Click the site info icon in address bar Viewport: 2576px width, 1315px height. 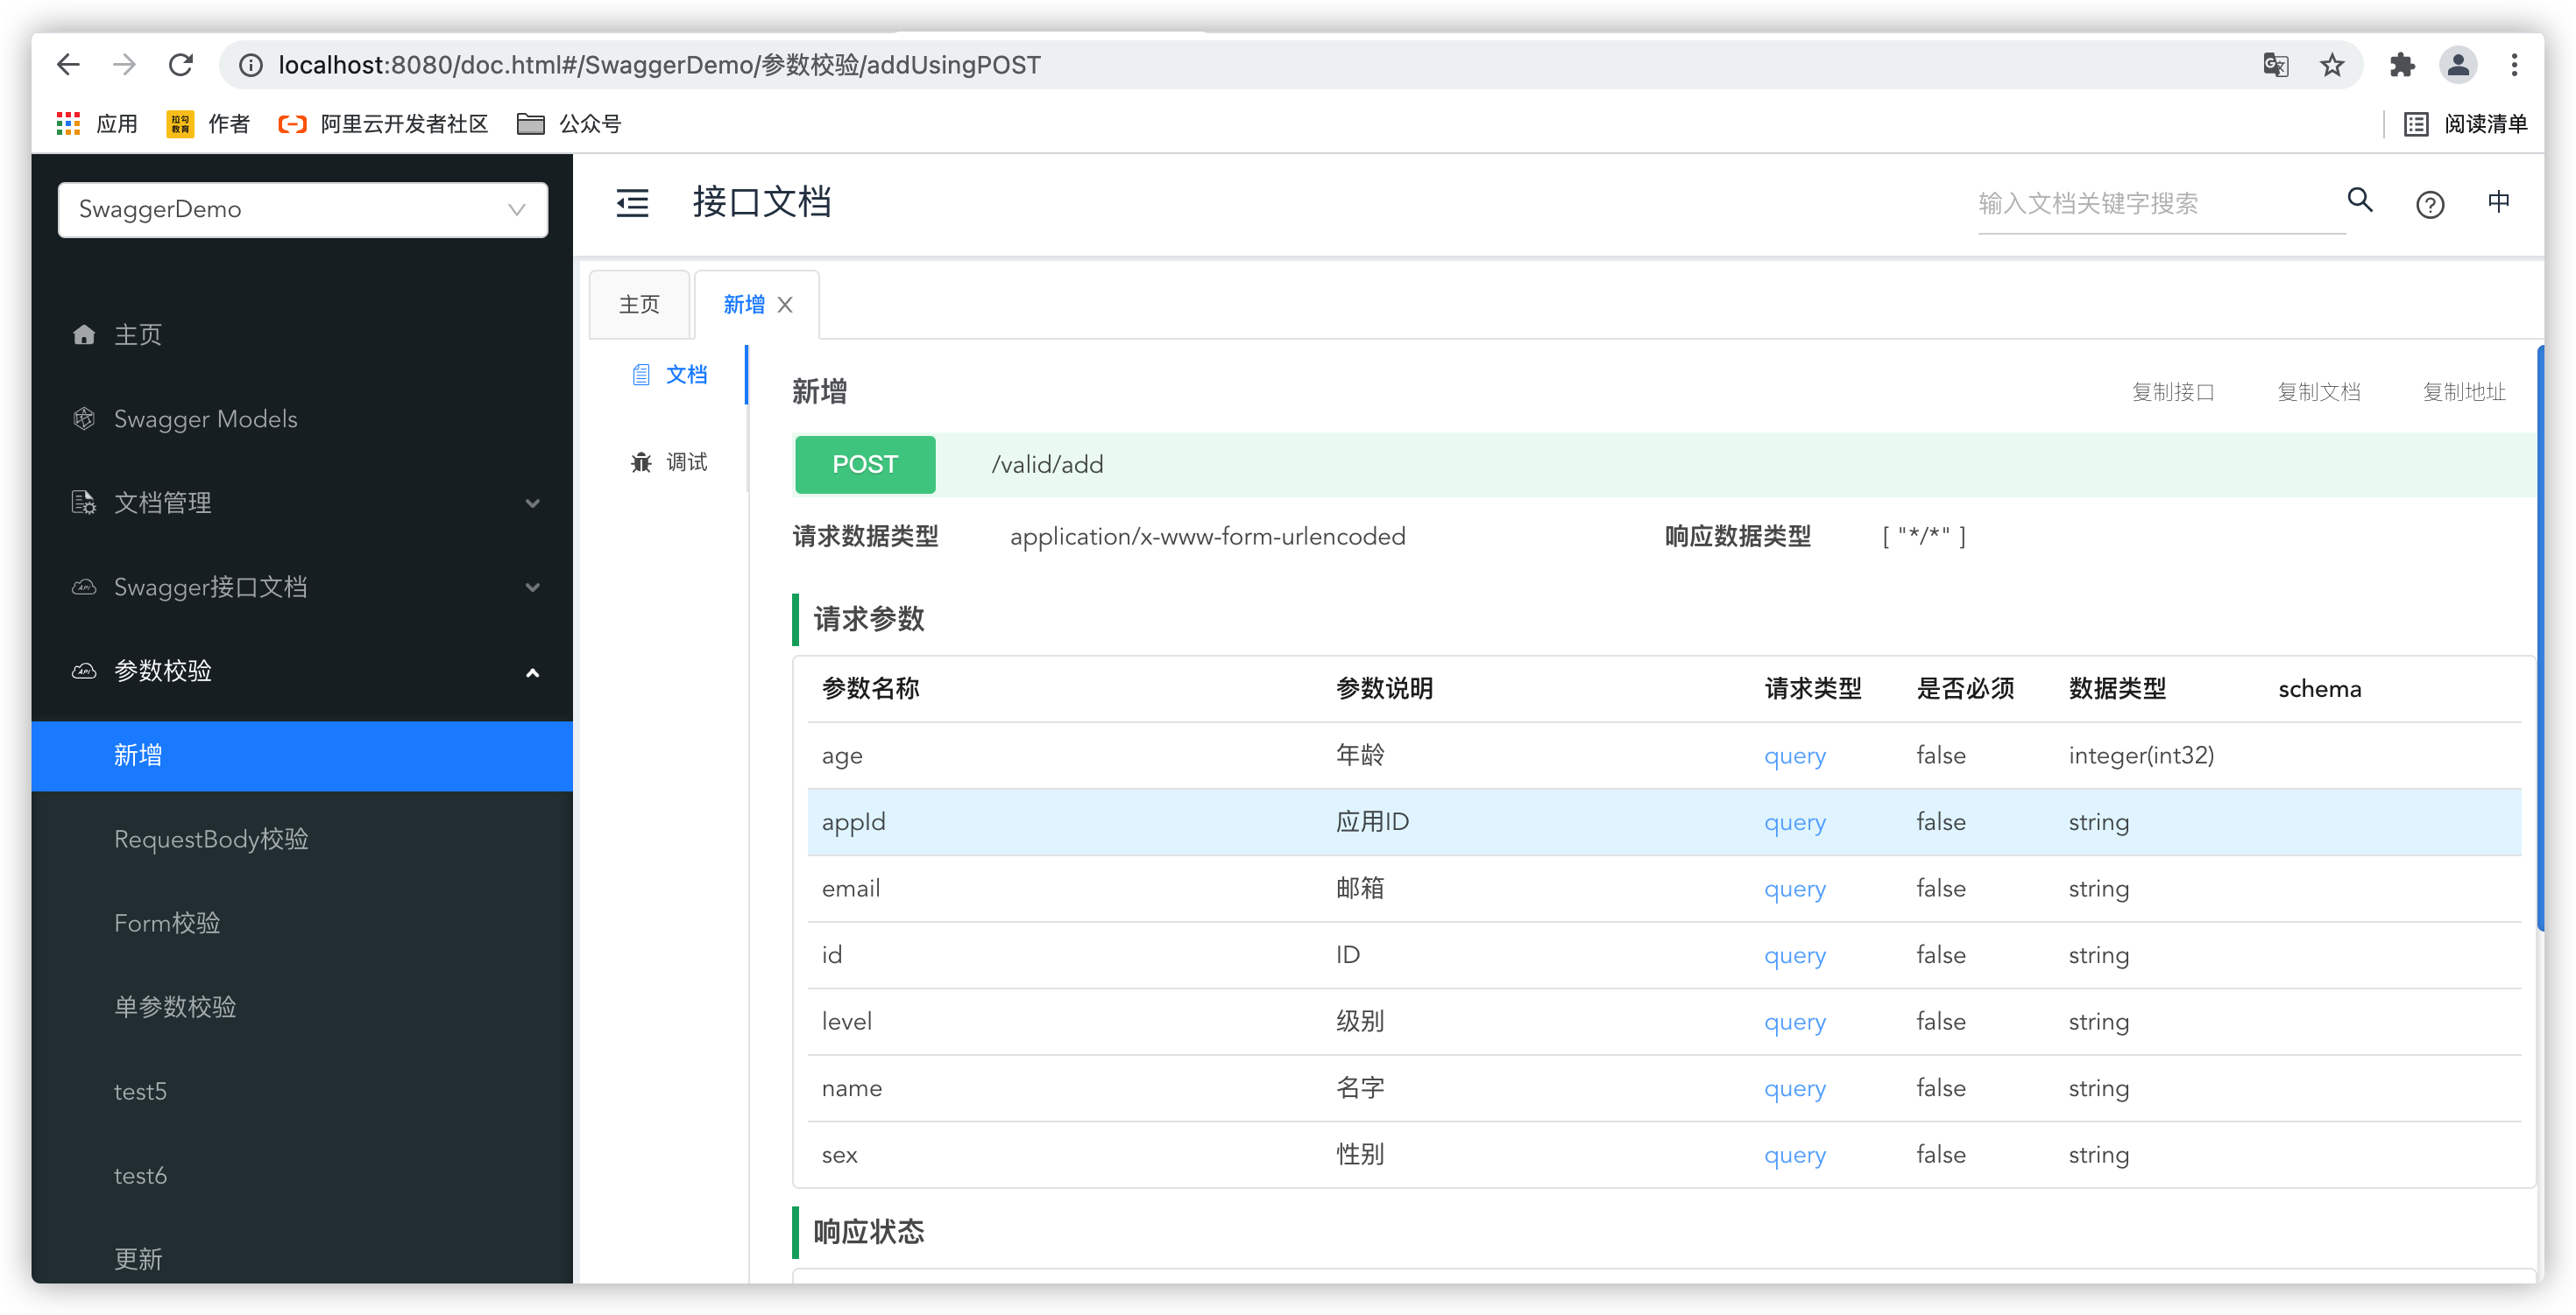point(251,65)
